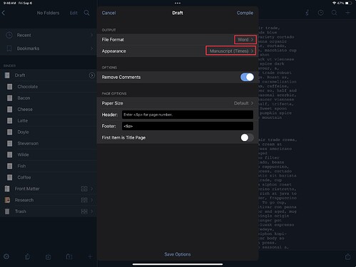356x267 pixels.
Task: Open the Latte document
Action: 49,120
